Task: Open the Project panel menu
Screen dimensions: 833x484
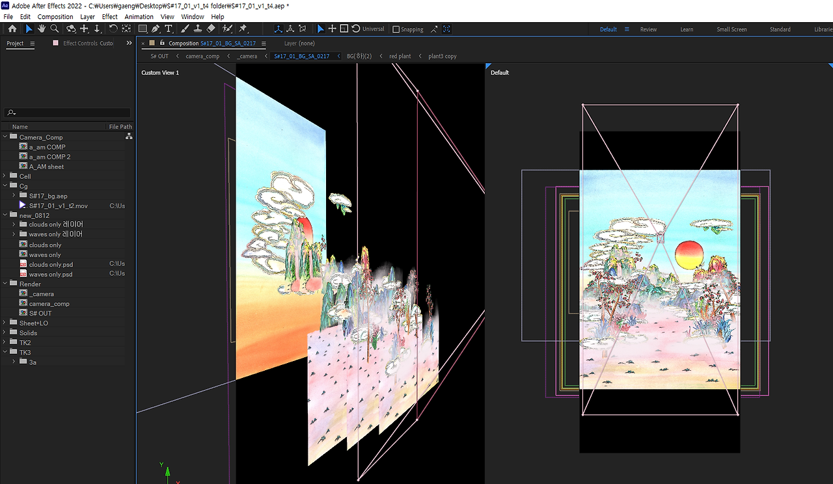Action: tap(33, 44)
